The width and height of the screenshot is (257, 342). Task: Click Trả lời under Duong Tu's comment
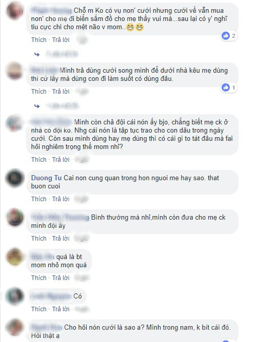tap(61, 199)
